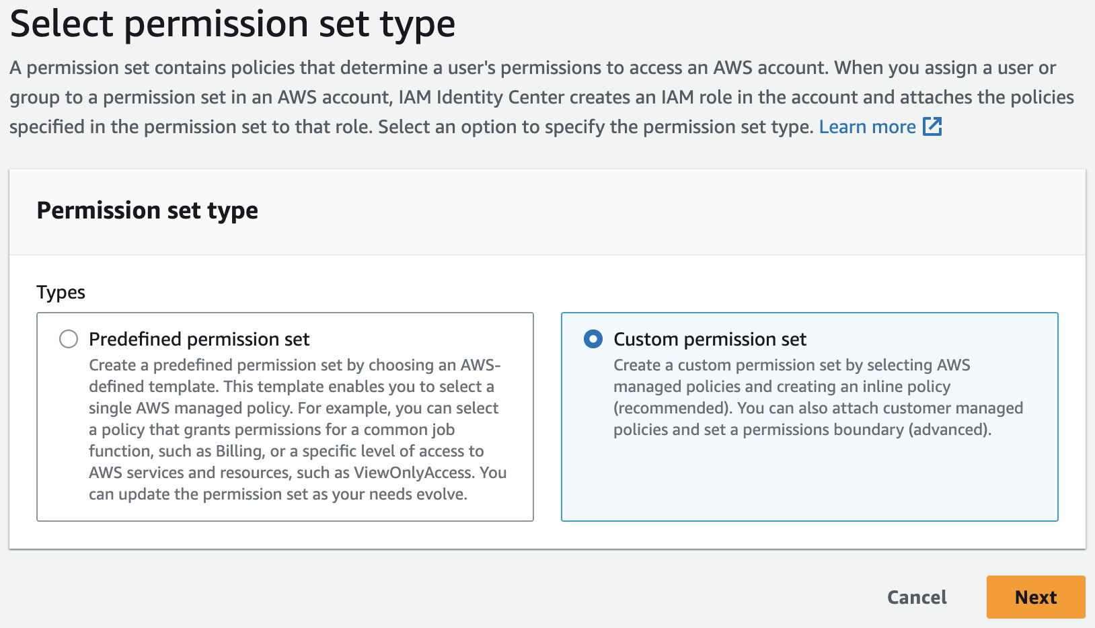The width and height of the screenshot is (1095, 628).
Task: Select the Predefined permission set radio button
Action: [x=69, y=339]
